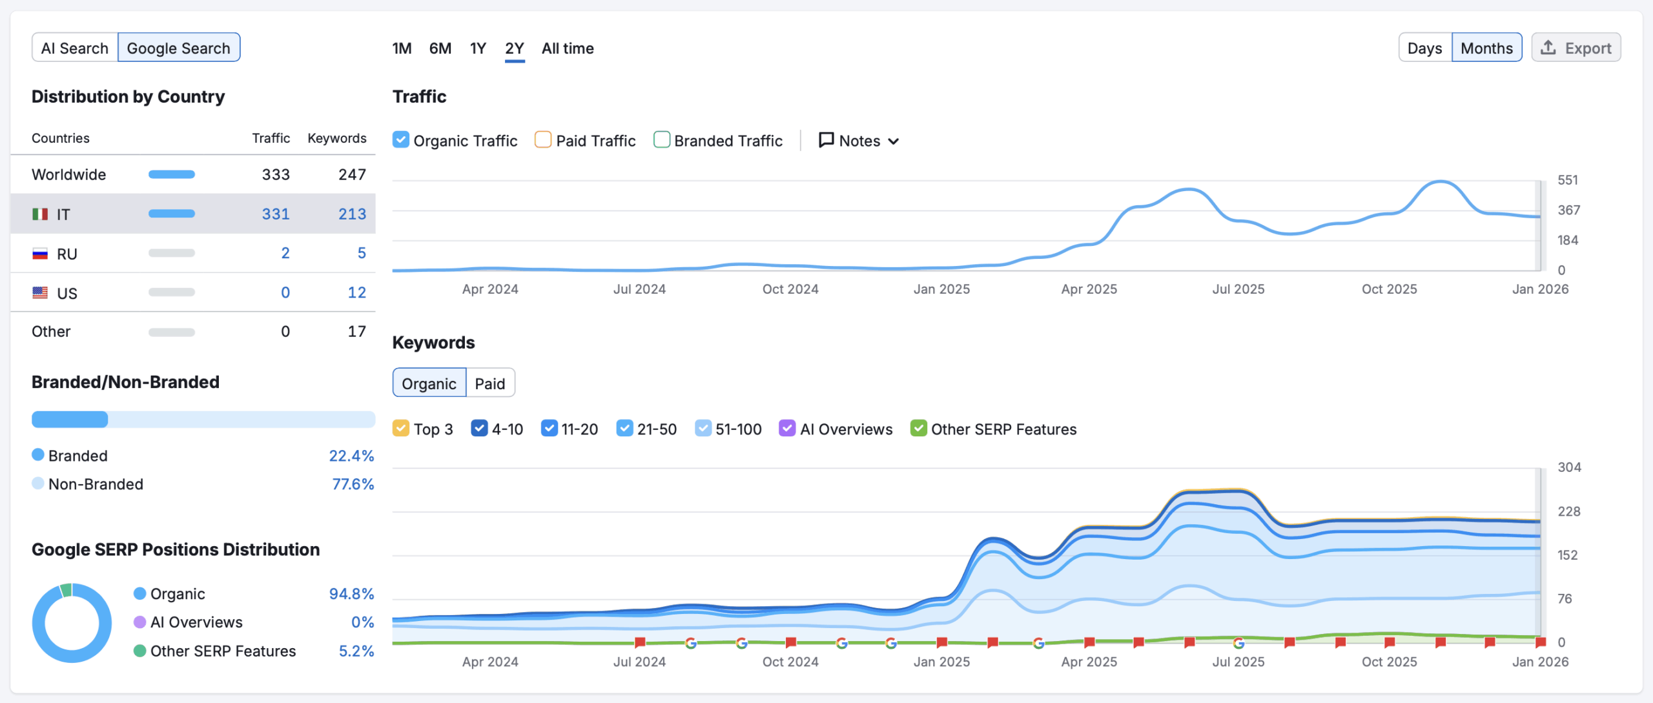1653x703 pixels.
Task: Toggle the AI Overviews keyword checkbox
Action: coord(787,429)
